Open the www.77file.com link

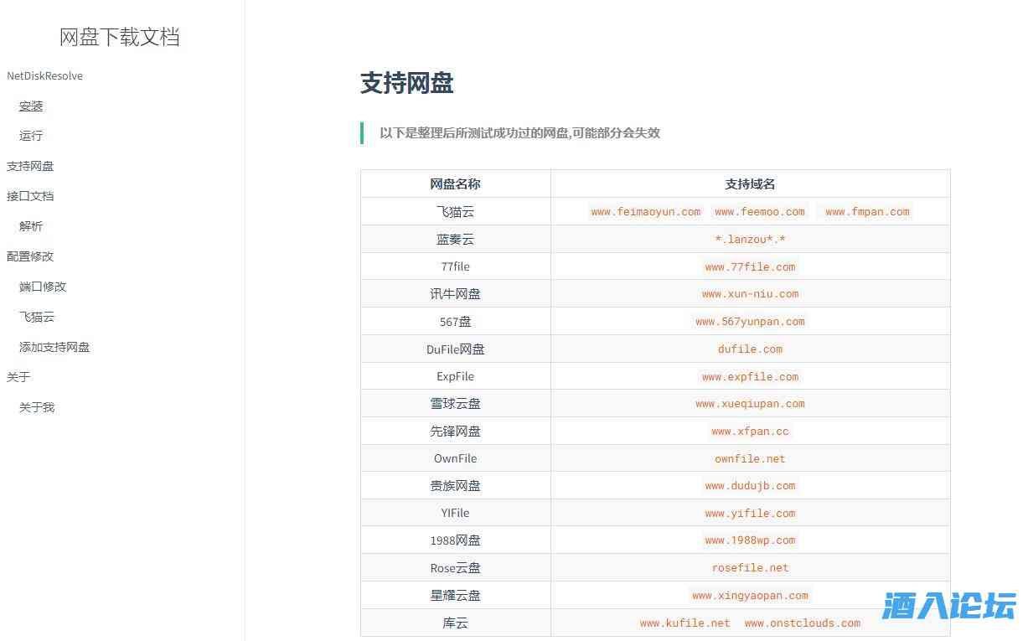750,266
